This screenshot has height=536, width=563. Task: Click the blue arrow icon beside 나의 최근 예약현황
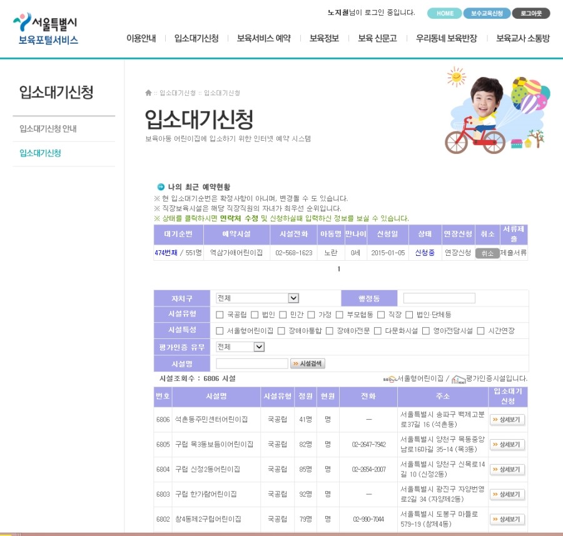(x=161, y=187)
